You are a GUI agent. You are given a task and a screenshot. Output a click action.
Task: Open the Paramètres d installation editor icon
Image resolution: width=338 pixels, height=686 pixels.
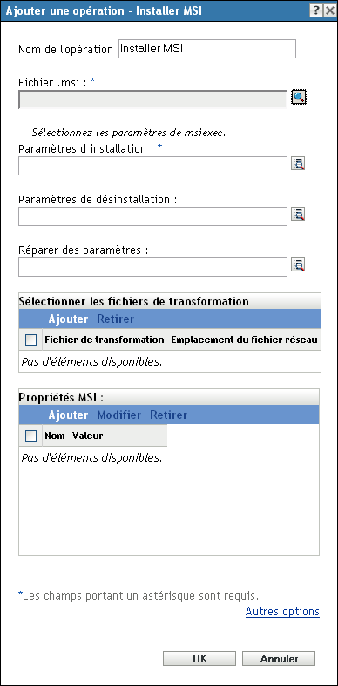click(298, 164)
